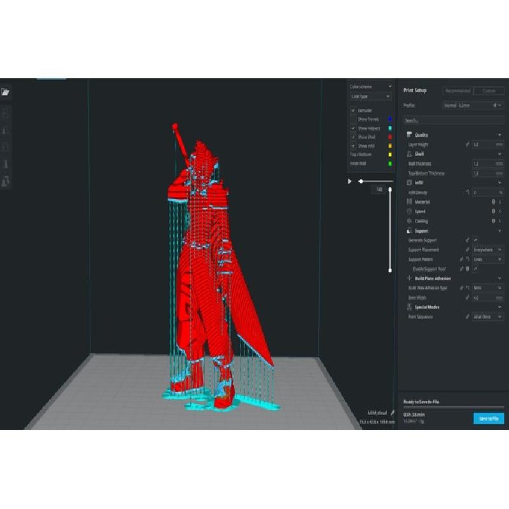Viewport: 509px width, 509px height.
Task: Open a file with the folder icon
Action: pyautogui.click(x=5, y=92)
